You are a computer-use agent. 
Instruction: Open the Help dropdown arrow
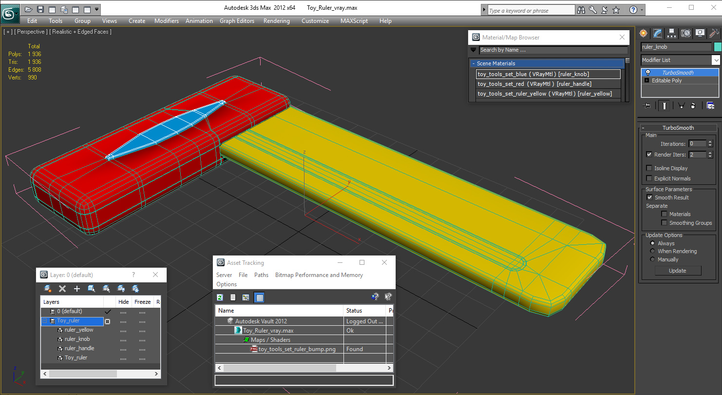pos(642,10)
